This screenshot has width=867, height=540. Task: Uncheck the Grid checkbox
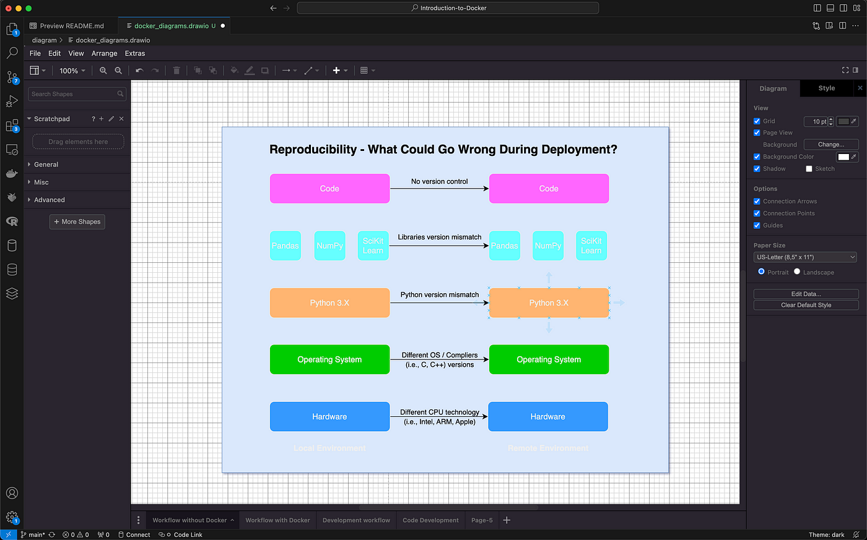[x=757, y=121]
